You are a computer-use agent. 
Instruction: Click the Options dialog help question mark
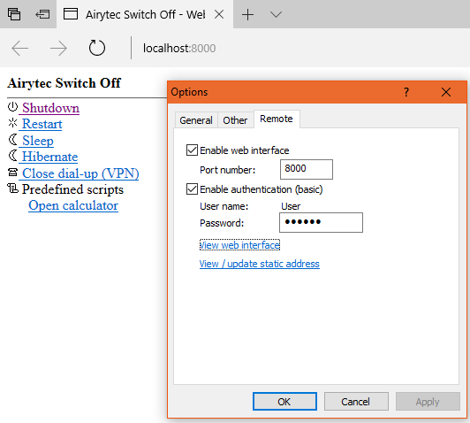click(406, 92)
